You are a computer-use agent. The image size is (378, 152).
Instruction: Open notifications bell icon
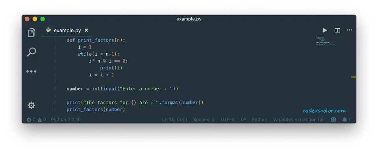[x=346, y=119]
